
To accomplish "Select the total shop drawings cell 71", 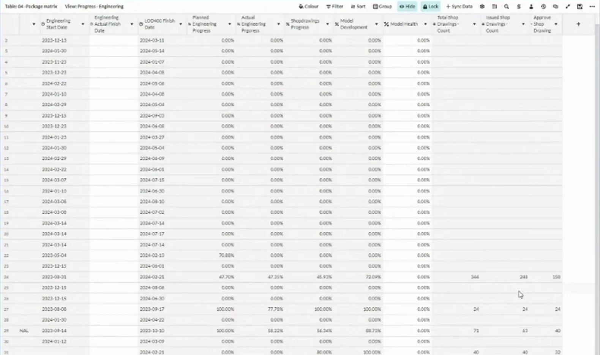I will point(456,331).
